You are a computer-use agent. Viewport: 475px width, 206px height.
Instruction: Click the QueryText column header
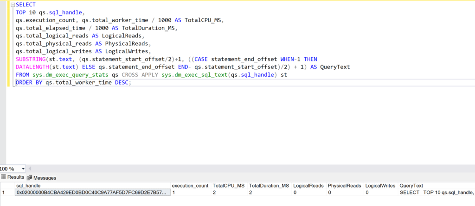coord(411,185)
